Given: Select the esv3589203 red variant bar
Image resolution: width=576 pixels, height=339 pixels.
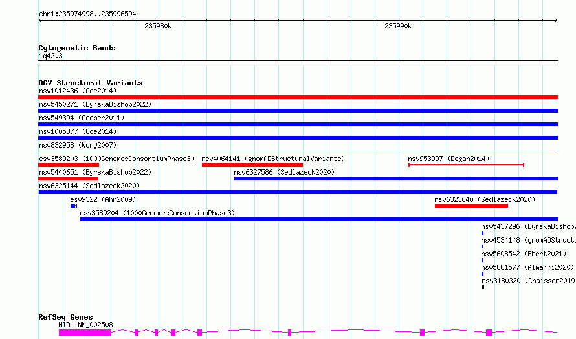Looking at the screenshot, I should click(69, 165).
